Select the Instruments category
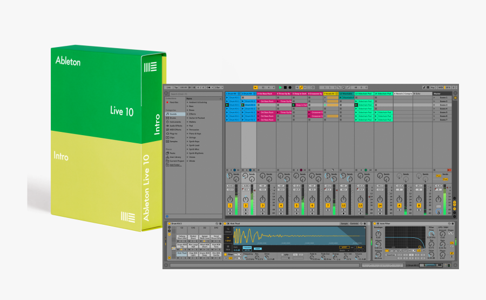The width and height of the screenshot is (486, 300). click(175, 122)
